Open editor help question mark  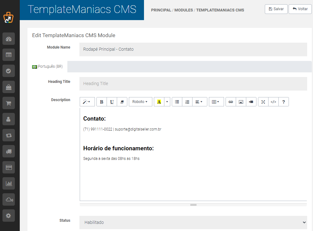pyautogui.click(x=284, y=102)
